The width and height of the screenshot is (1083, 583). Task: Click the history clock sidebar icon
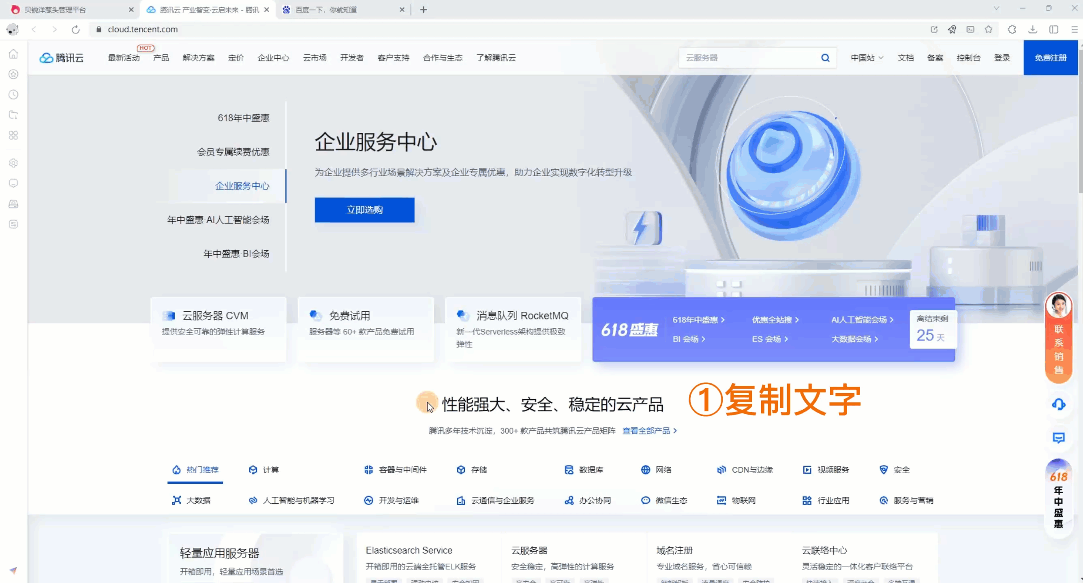pos(13,94)
